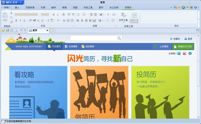Click the Grow Font icon
The image size is (201, 124).
[x=54, y=14]
